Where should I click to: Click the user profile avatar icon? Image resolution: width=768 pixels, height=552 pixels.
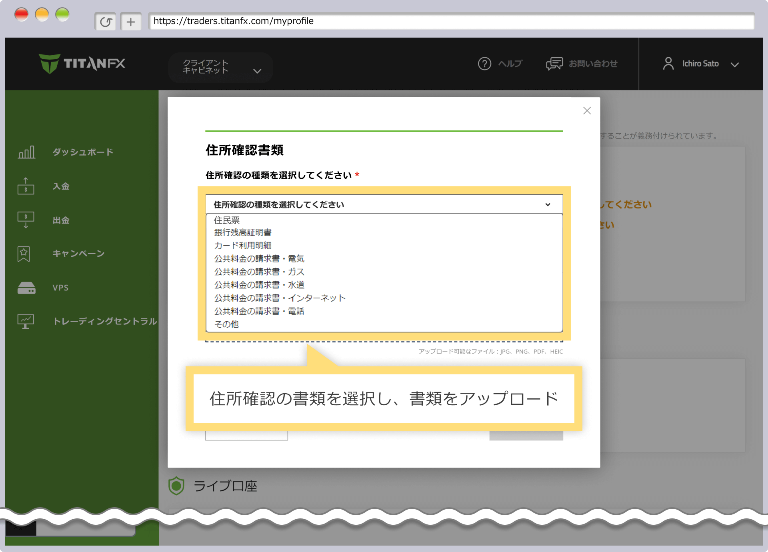pos(668,64)
